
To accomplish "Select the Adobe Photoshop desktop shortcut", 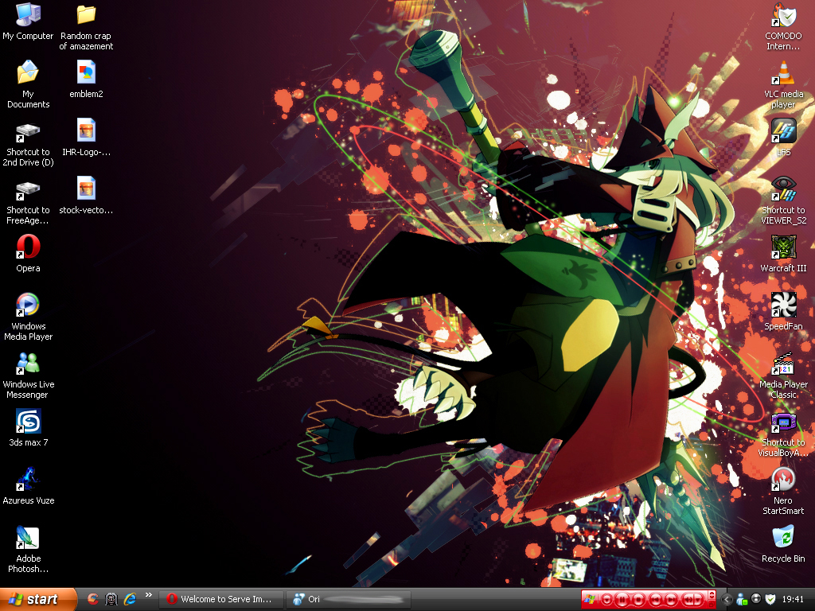I will (28, 550).
